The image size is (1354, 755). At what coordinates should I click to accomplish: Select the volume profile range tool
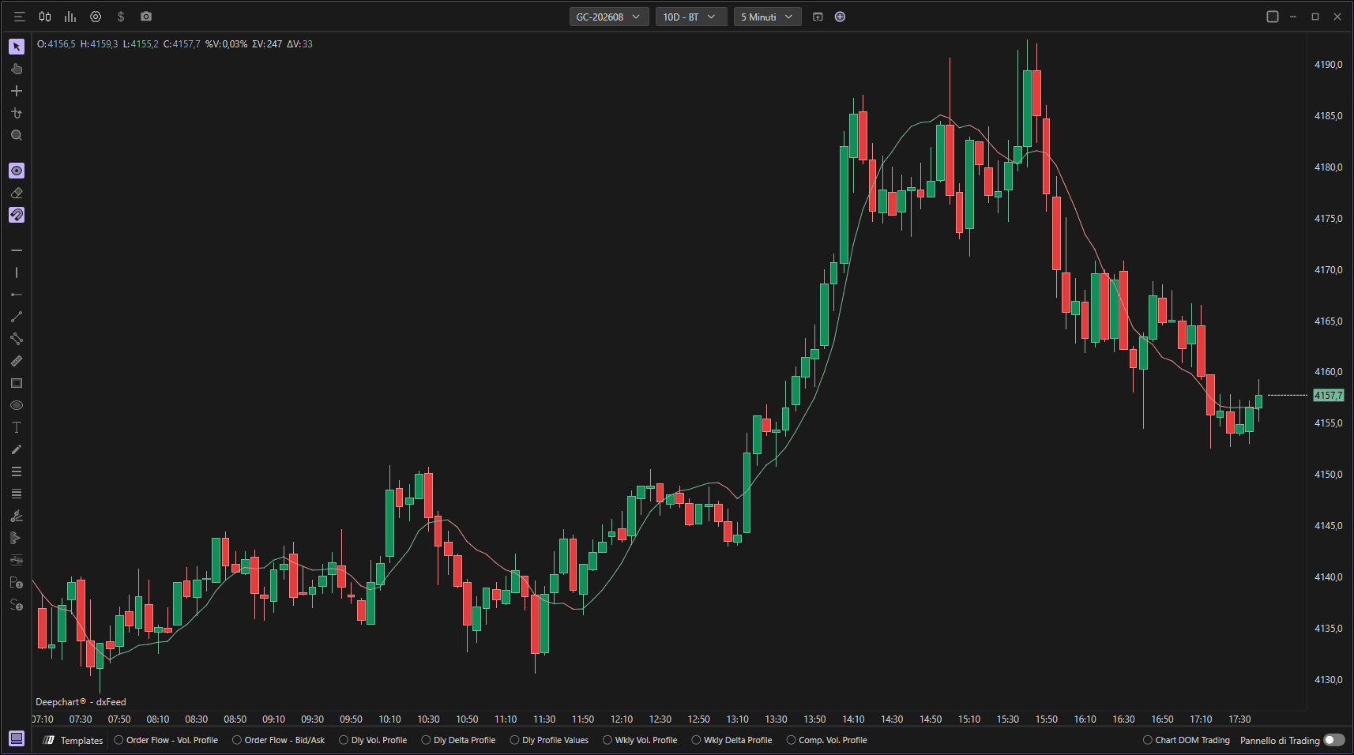(x=17, y=538)
